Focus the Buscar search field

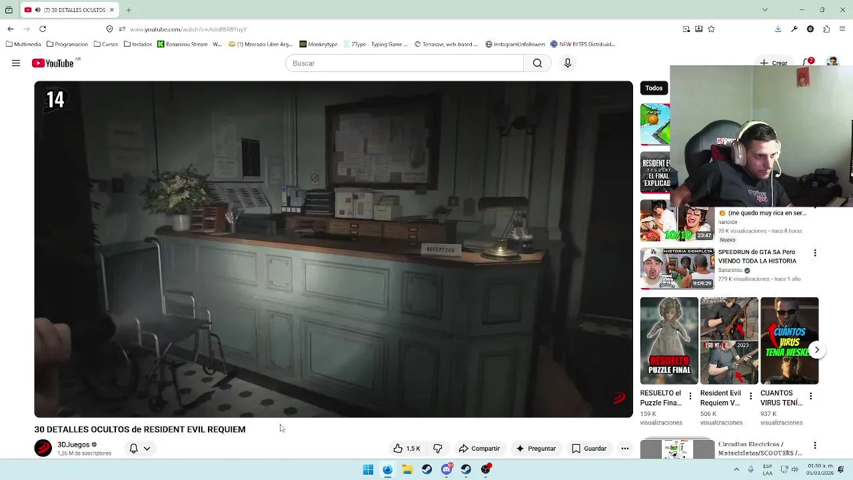point(405,63)
